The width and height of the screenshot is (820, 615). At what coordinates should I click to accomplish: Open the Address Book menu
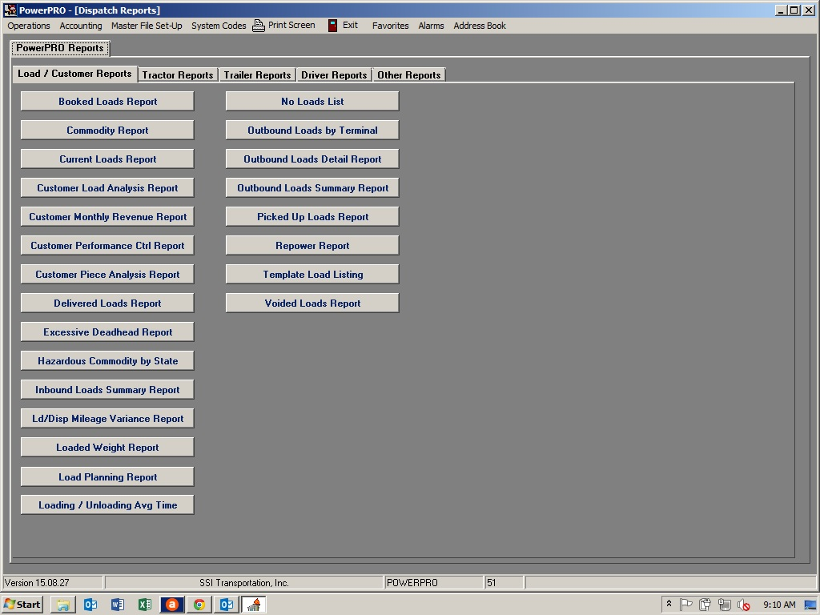pyautogui.click(x=480, y=26)
